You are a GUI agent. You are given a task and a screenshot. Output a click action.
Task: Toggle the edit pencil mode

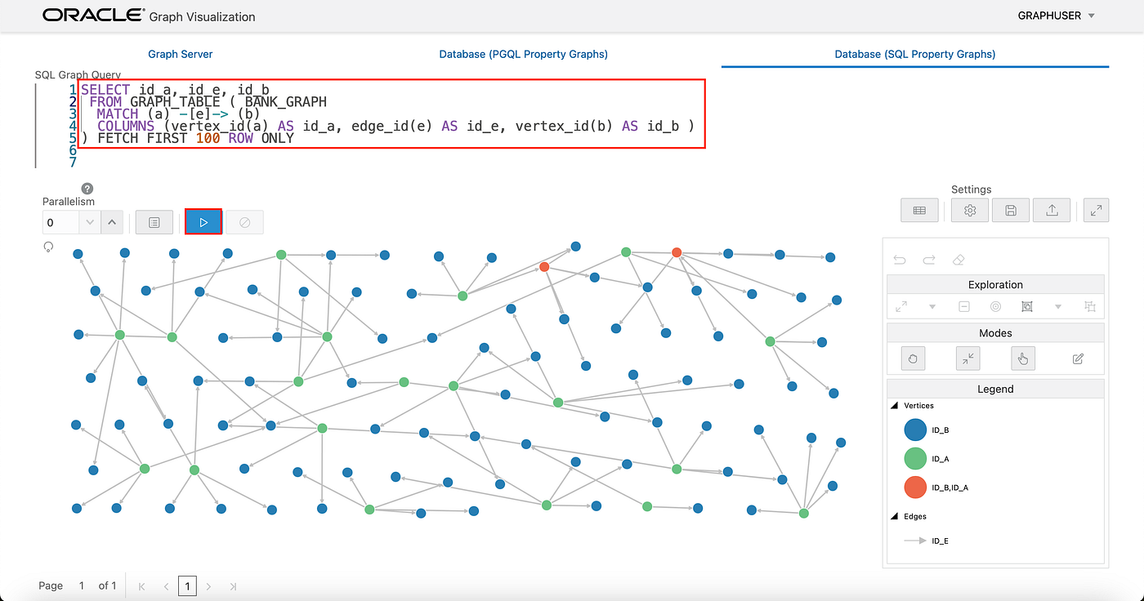pyautogui.click(x=1077, y=358)
